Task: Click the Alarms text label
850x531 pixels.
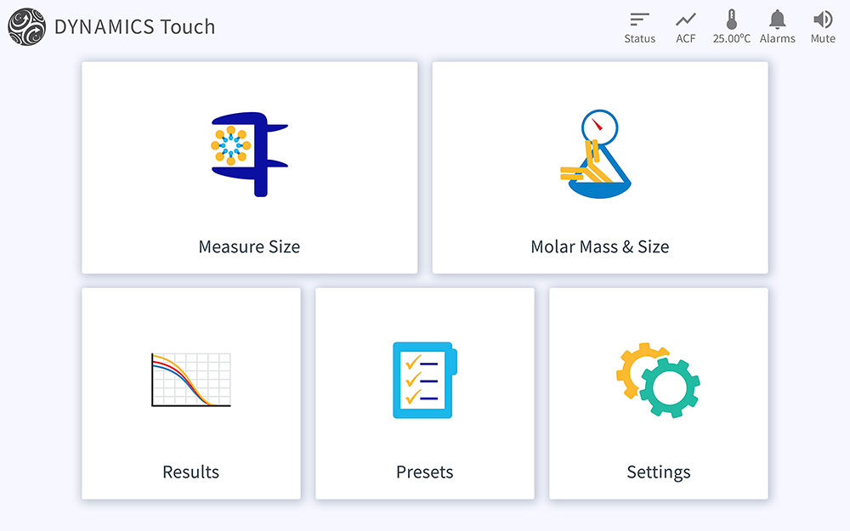Action: [777, 39]
